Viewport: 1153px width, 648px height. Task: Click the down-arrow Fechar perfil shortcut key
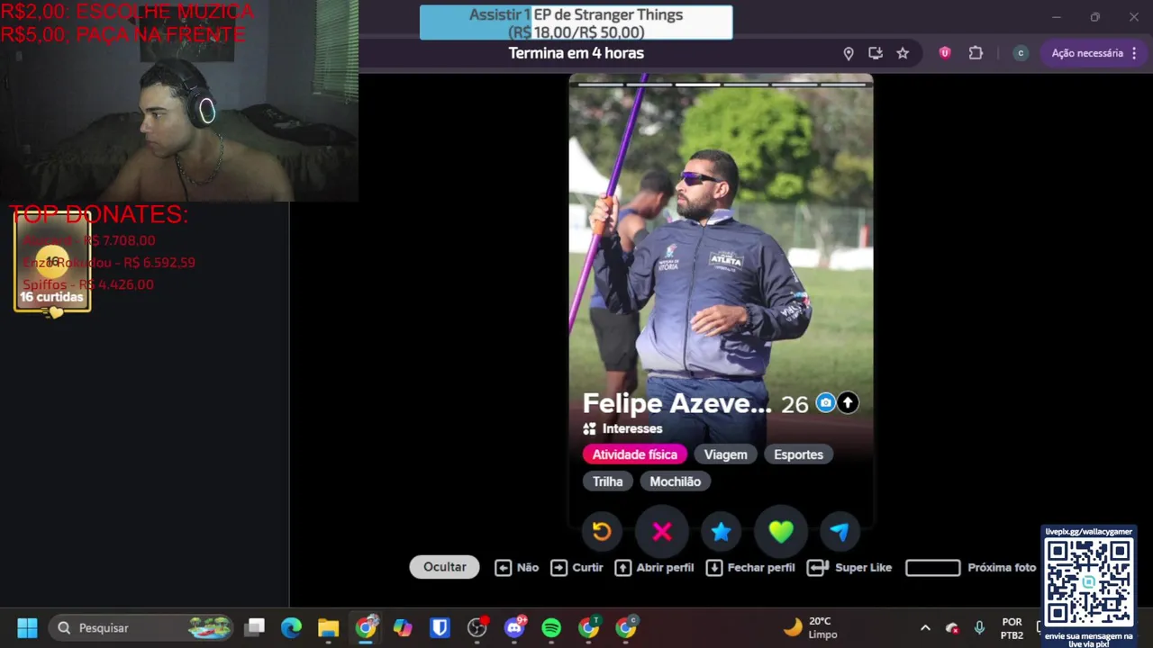click(x=714, y=568)
